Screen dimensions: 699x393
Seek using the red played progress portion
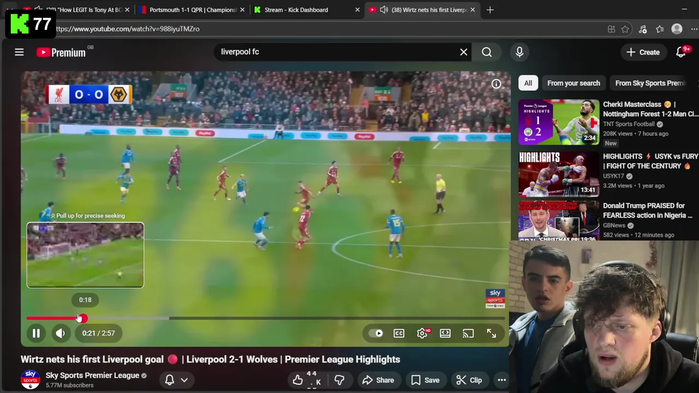(x=52, y=318)
